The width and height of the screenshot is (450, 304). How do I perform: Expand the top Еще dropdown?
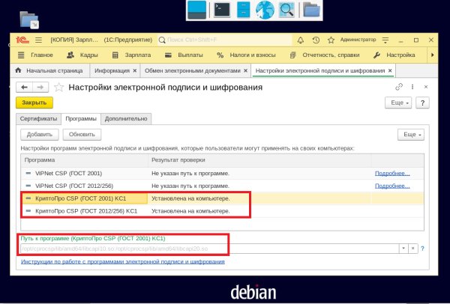tap(398, 103)
